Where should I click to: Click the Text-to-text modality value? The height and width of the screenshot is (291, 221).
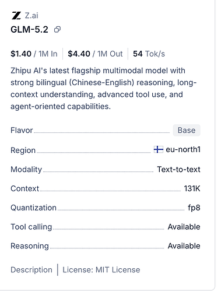[x=178, y=169]
